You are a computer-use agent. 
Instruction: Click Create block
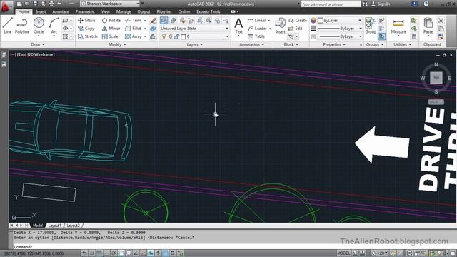[x=298, y=21]
